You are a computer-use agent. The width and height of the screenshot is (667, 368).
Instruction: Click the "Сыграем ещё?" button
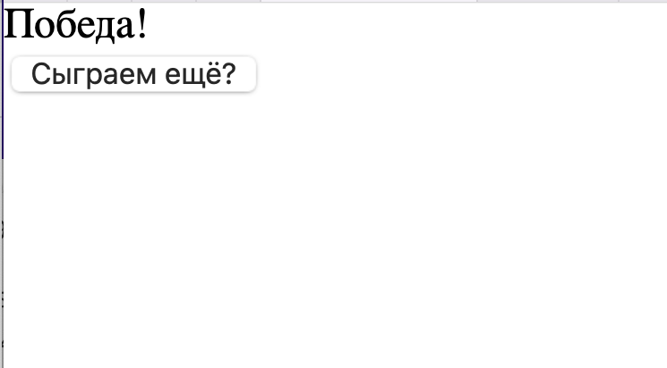click(x=133, y=75)
